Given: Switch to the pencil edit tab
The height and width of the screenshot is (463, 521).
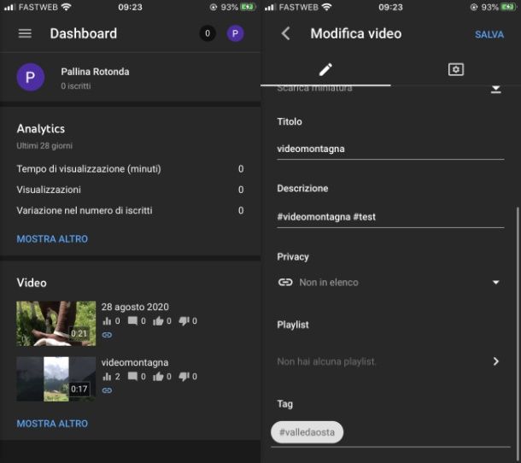Looking at the screenshot, I should click(325, 69).
